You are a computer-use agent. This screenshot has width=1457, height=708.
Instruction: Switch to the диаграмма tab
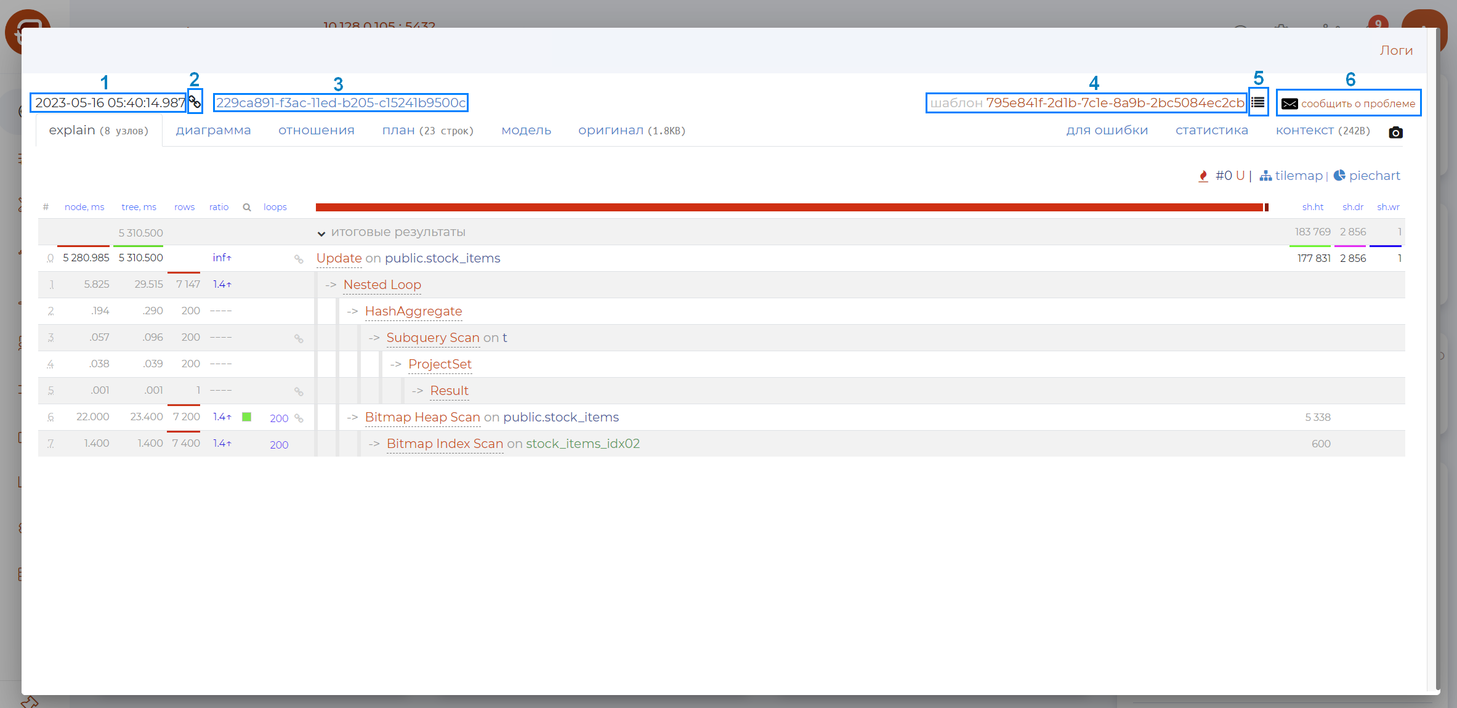click(213, 131)
